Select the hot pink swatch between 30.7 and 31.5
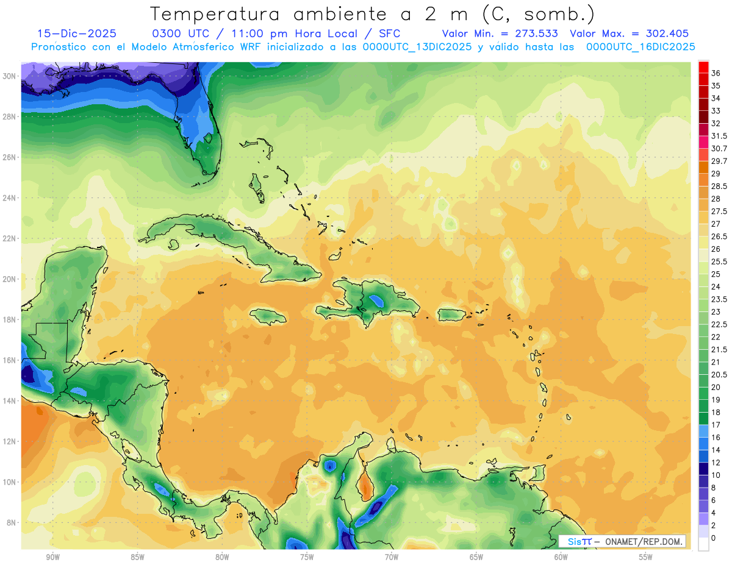Screen dimensions: 732x565 (703, 143)
